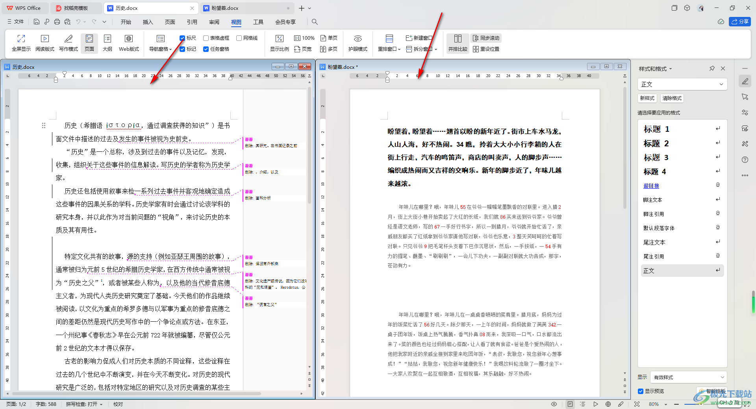
Task: Reset window position
Action: click(x=486, y=49)
